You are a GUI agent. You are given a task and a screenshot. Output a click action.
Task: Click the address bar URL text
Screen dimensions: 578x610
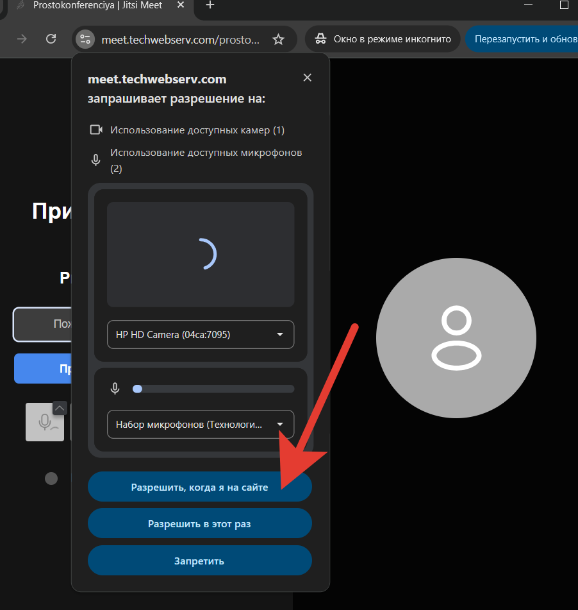[x=181, y=39]
